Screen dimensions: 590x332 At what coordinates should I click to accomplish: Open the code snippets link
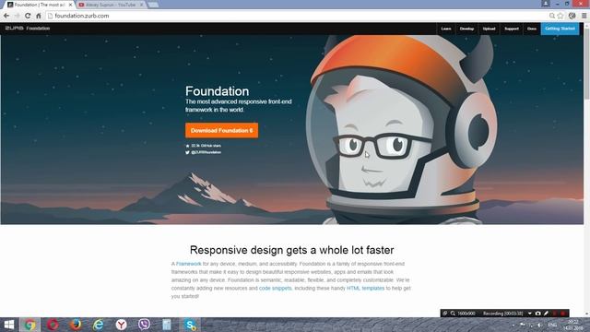(275, 289)
